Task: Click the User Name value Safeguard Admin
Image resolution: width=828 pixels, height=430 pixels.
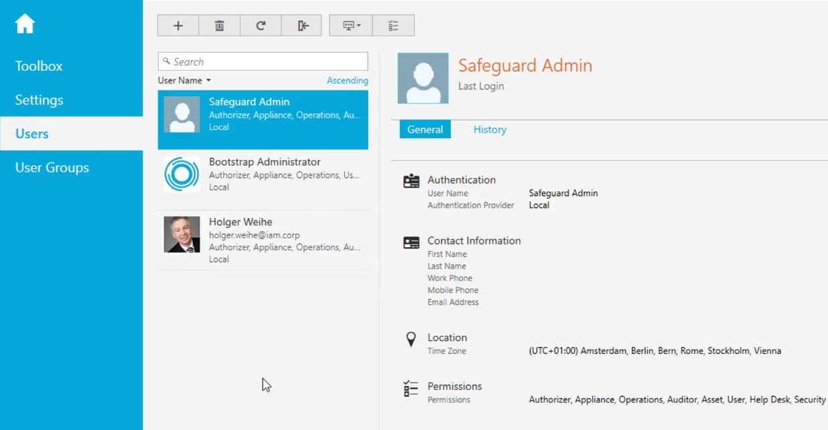Action: (563, 193)
